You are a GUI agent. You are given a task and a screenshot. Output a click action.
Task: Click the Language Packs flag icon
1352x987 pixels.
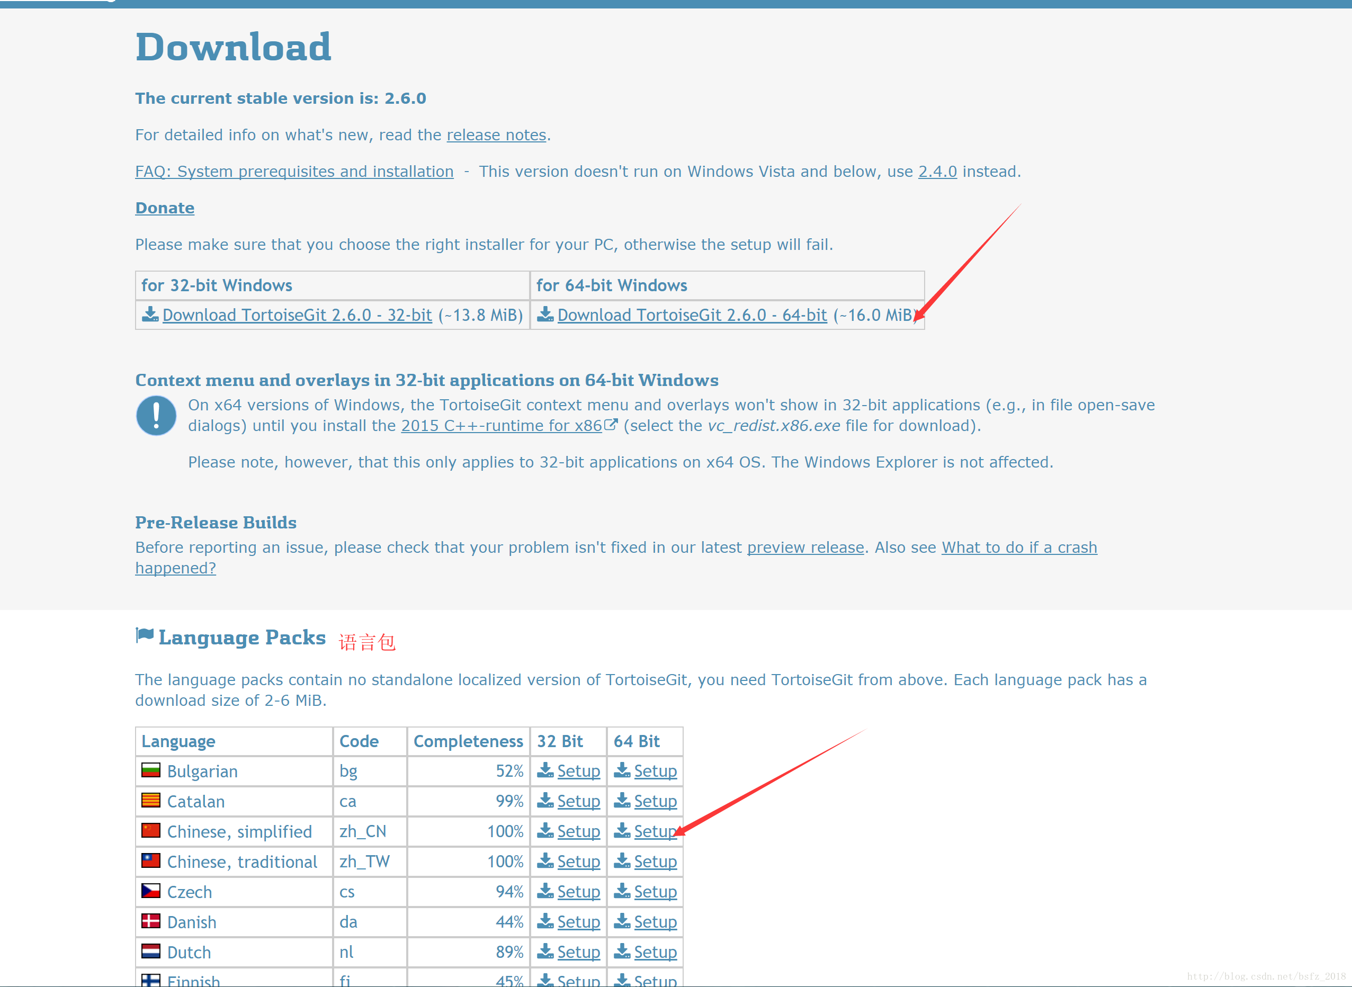[145, 636]
